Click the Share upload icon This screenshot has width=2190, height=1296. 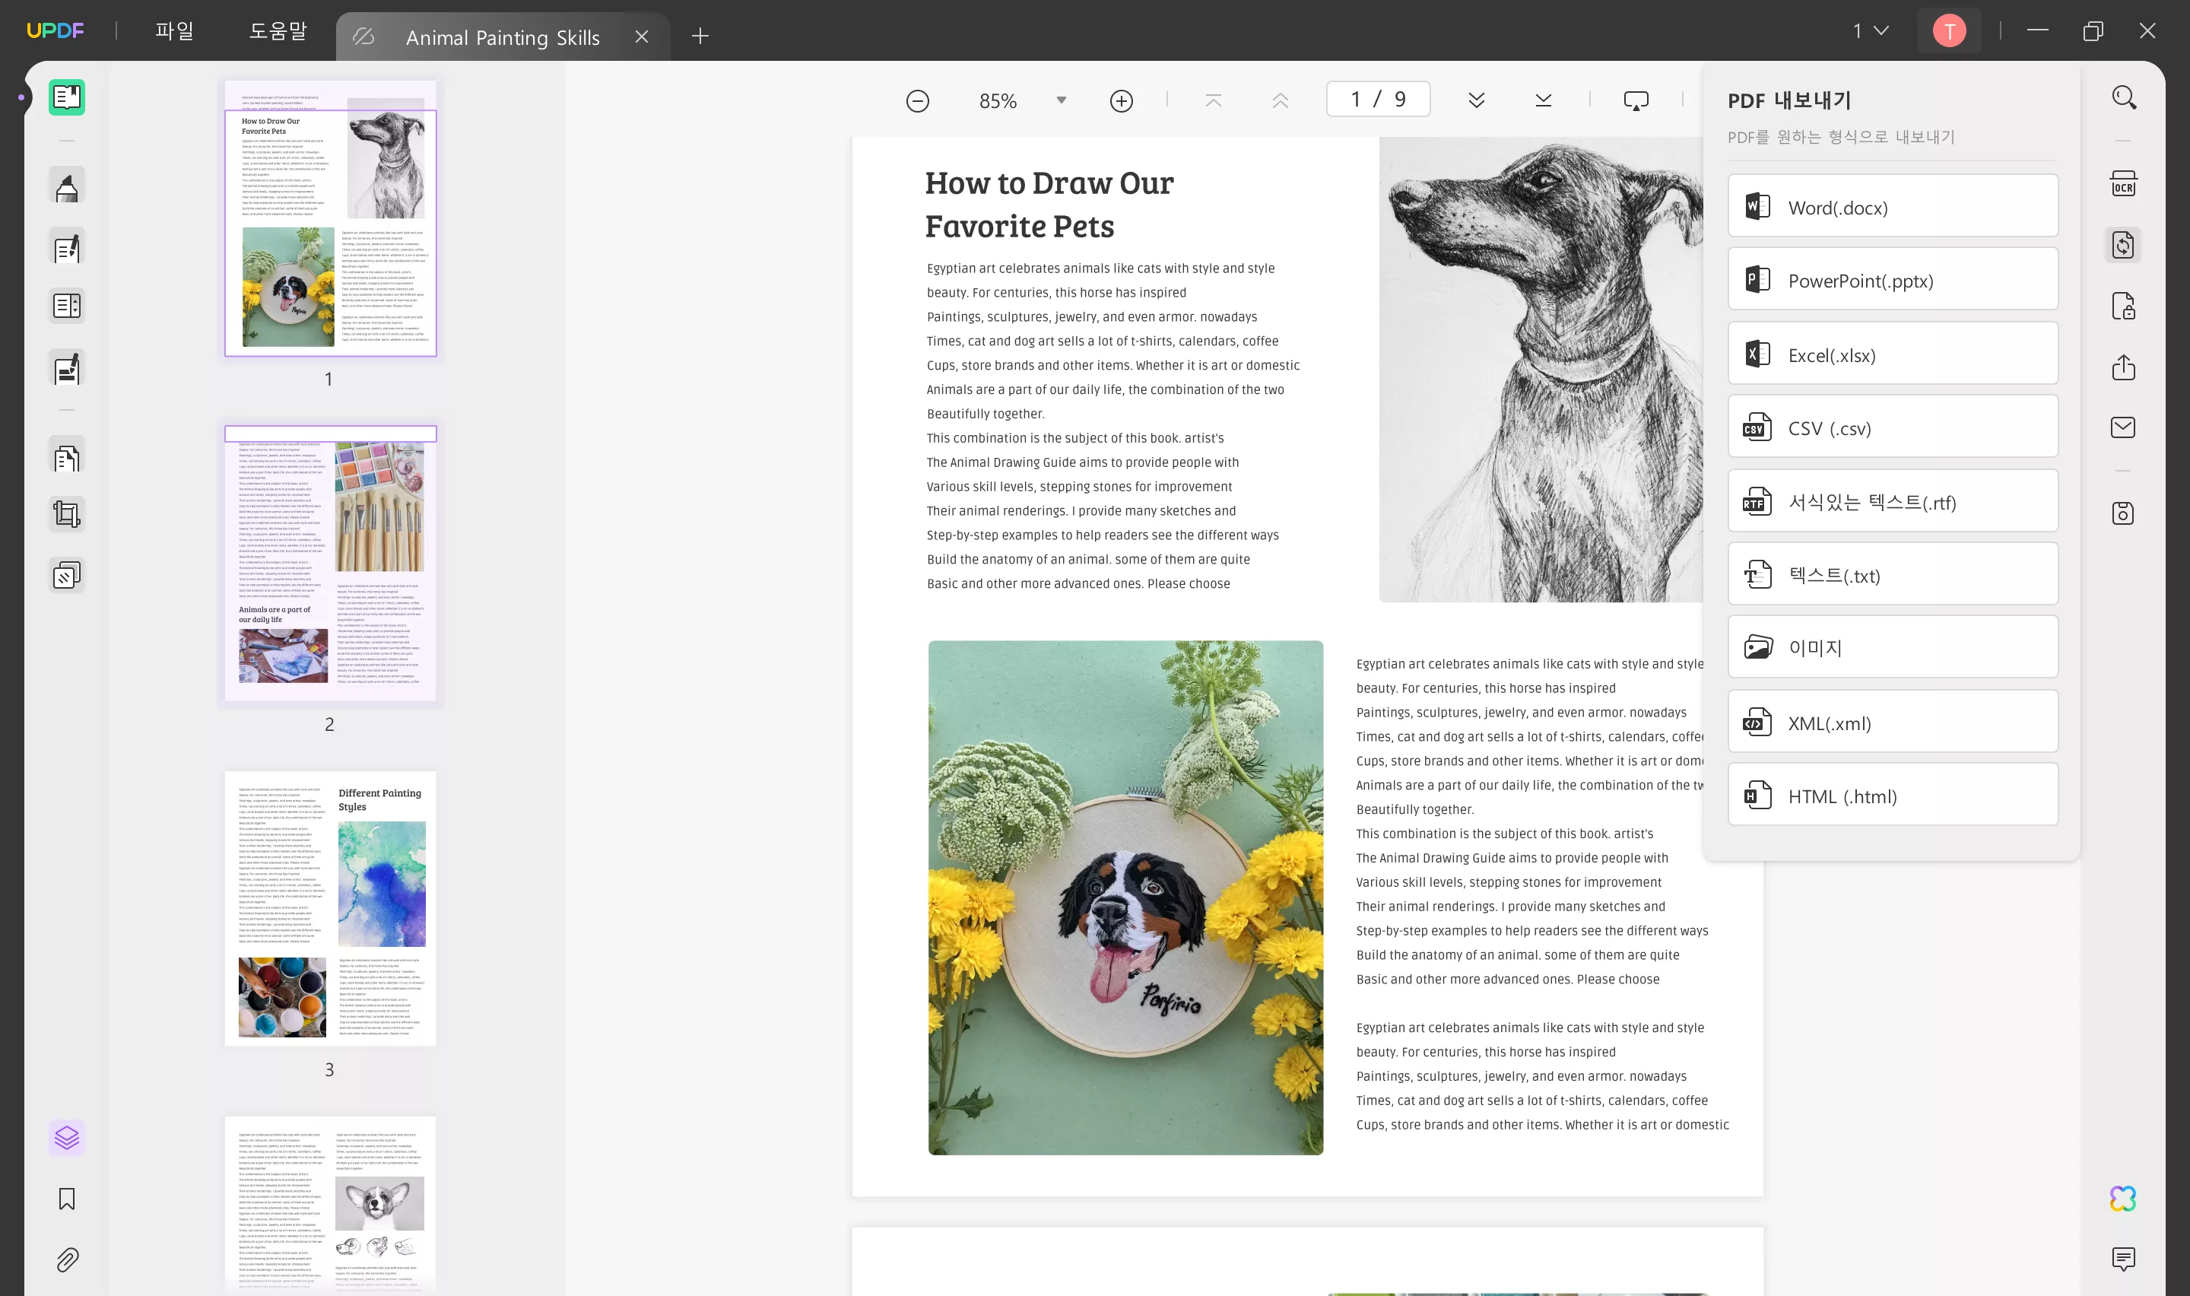coord(2123,367)
